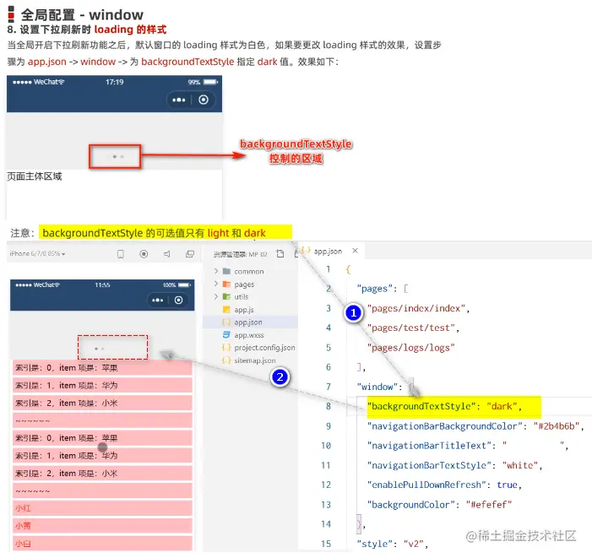This screenshot has height=558, width=592.
Task: Click the new file icon in resource manager
Action: click(x=280, y=253)
